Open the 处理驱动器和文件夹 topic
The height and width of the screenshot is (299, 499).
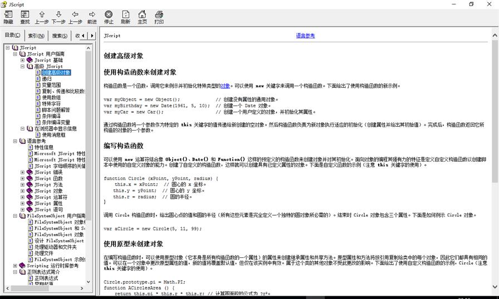pyautogui.click(x=55, y=247)
